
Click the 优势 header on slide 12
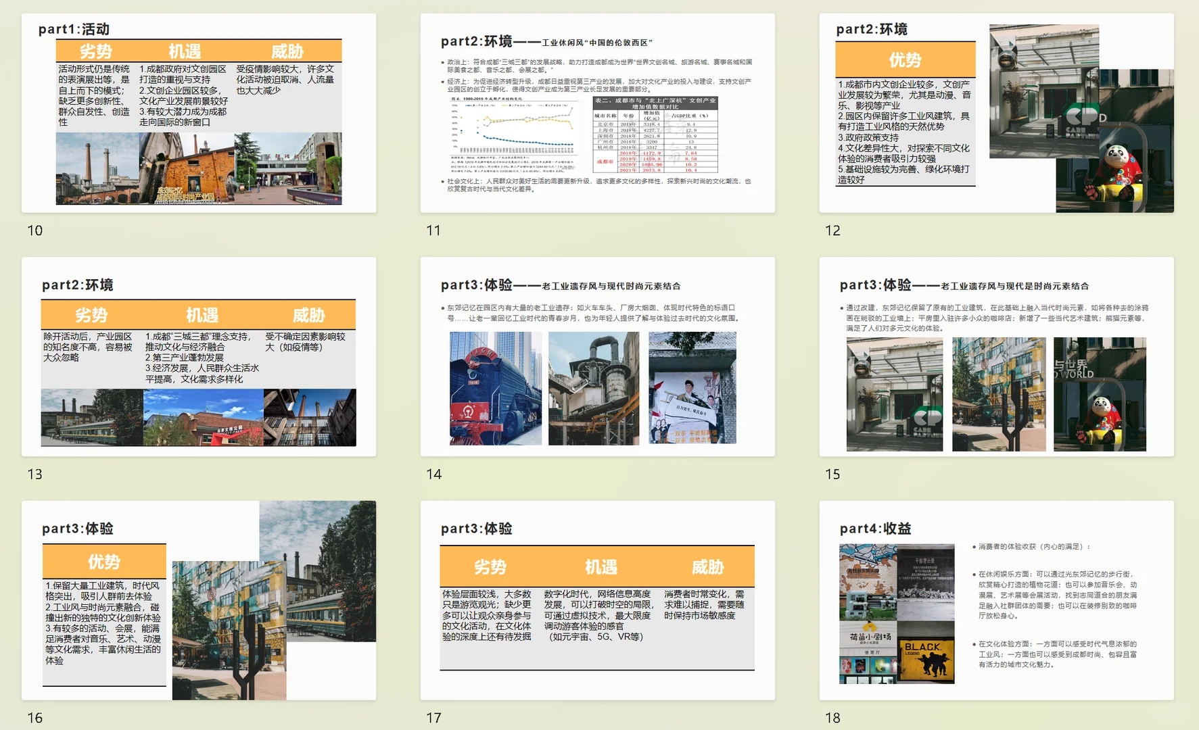[905, 60]
